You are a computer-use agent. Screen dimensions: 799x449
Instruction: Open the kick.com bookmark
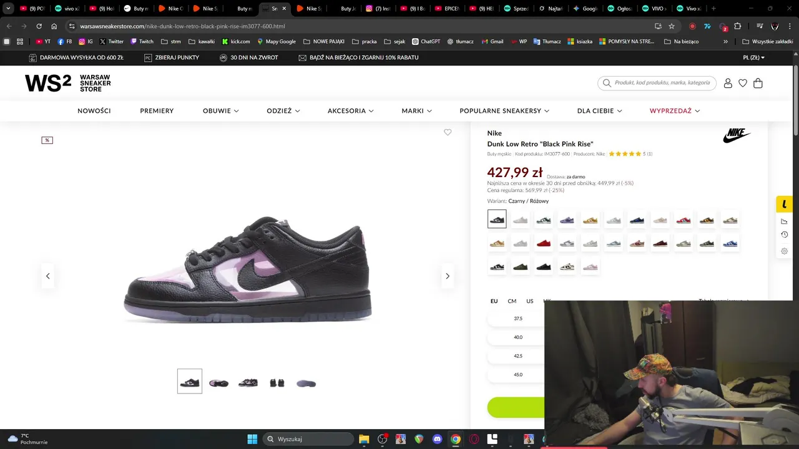pos(236,41)
